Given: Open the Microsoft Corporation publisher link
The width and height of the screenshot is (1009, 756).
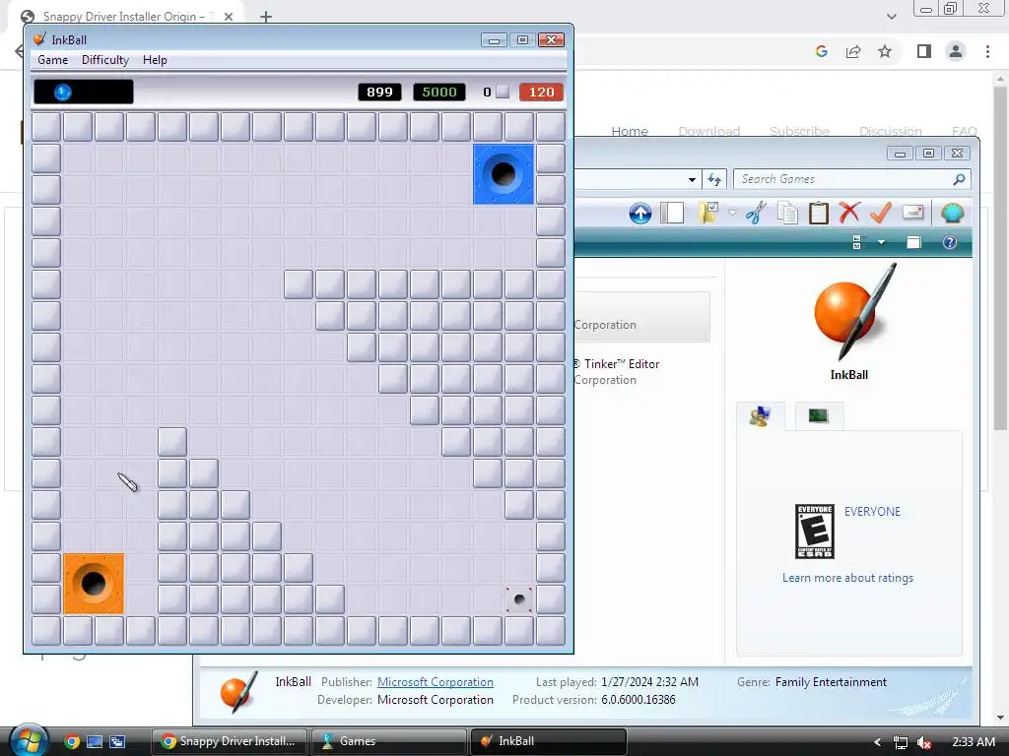Looking at the screenshot, I should 435,682.
